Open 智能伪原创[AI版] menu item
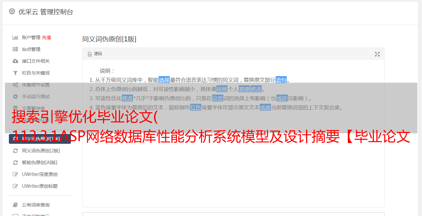This screenshot has height=216, width=422. coord(40,162)
